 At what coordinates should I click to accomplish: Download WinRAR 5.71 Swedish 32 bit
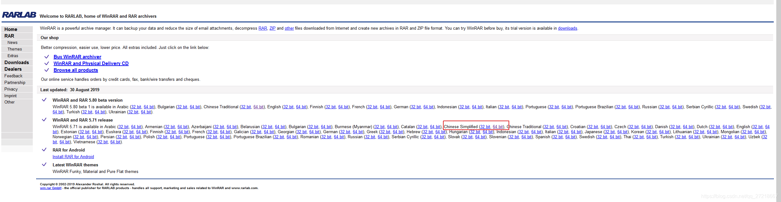(x=602, y=137)
